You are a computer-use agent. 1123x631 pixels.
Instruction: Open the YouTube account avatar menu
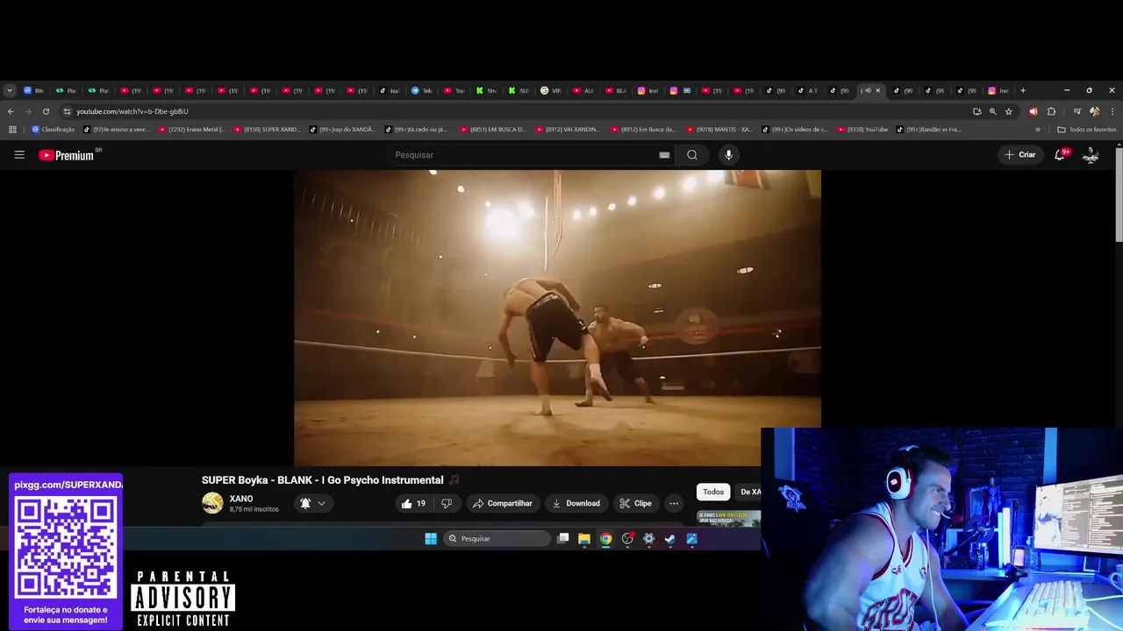(1091, 155)
